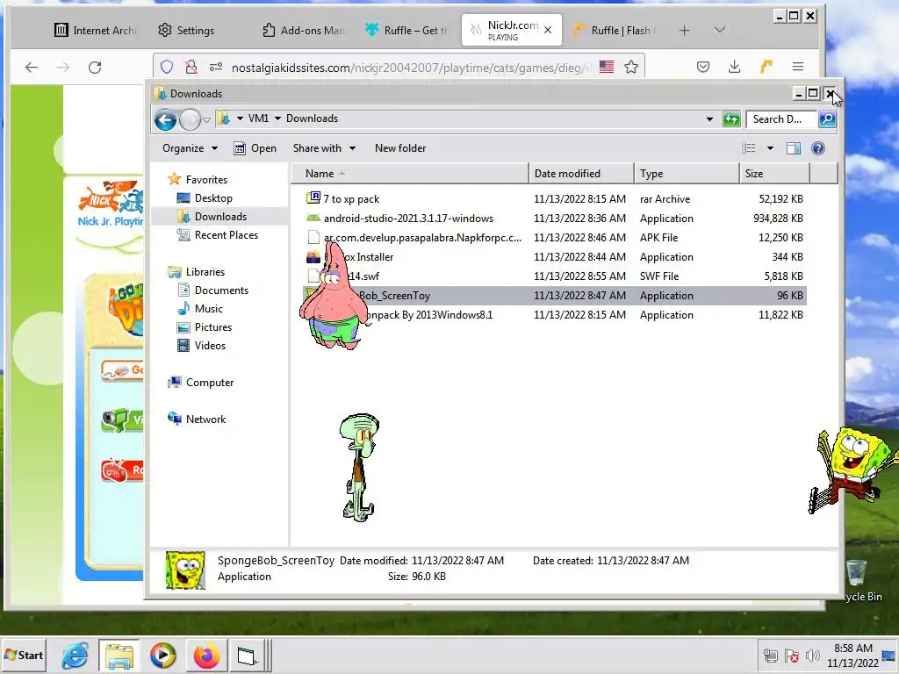Click the Explorer back arrow button

coord(166,119)
